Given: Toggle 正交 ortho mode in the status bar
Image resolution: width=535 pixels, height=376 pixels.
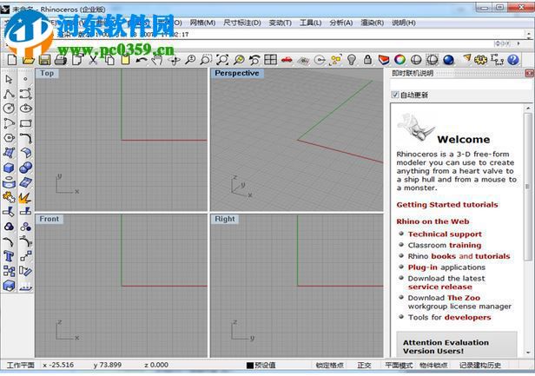Looking at the screenshot, I should coord(364,365).
